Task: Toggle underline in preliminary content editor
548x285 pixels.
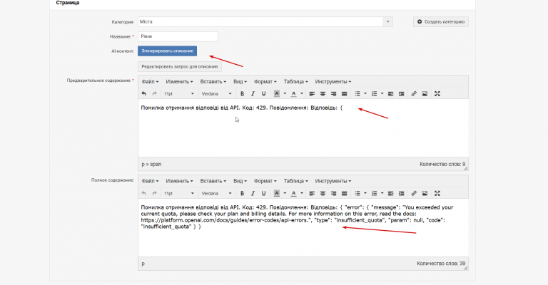Action: 264,94
